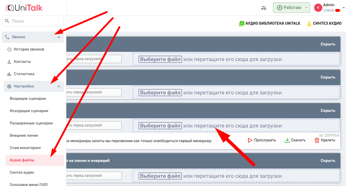The height and width of the screenshot is (186, 346).
Task: Open the UniTalk audio library
Action: (x=270, y=23)
